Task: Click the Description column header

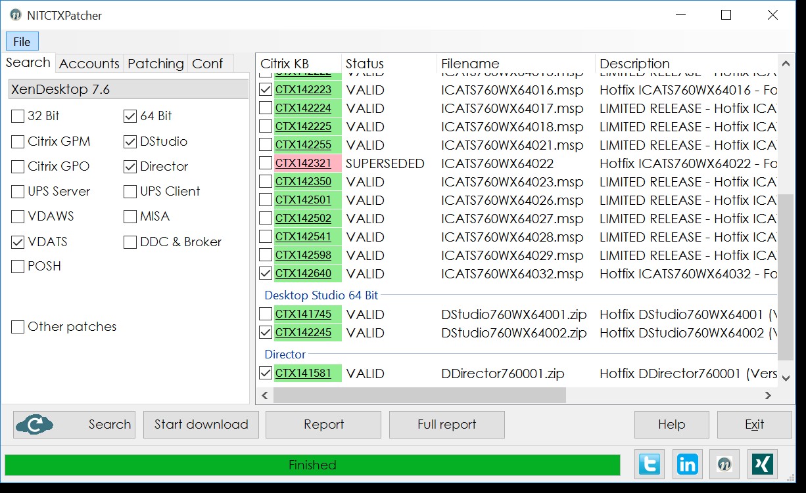Action: (686, 64)
